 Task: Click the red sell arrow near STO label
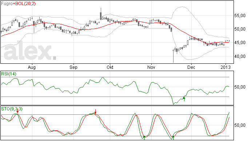pos(17,111)
